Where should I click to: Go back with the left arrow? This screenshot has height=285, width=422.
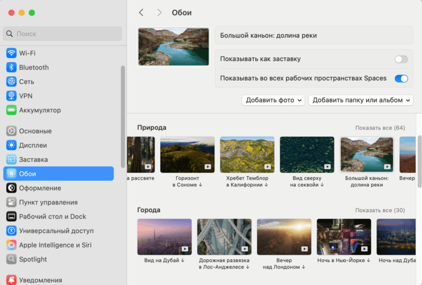coord(141,13)
